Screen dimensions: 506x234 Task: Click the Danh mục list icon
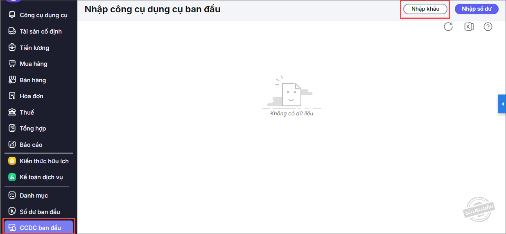(x=12, y=195)
